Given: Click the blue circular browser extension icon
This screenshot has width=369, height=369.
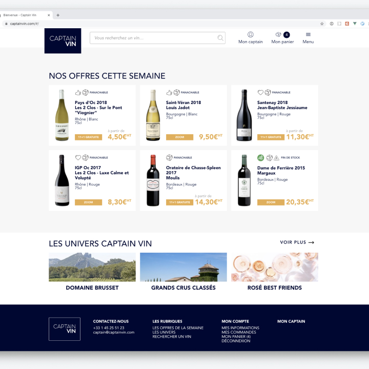Looking at the screenshot, I should pos(363,24).
